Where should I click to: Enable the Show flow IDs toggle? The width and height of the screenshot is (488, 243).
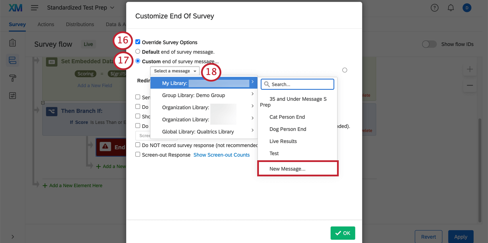tap(429, 44)
